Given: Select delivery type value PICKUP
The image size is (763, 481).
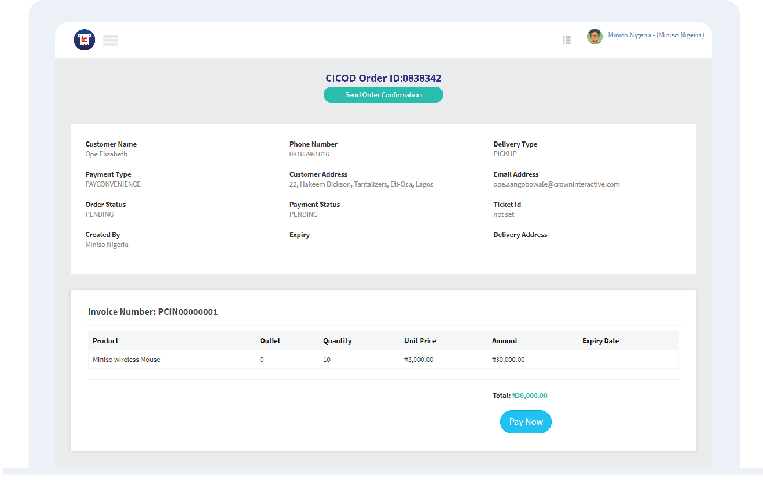Looking at the screenshot, I should pyautogui.click(x=505, y=154).
